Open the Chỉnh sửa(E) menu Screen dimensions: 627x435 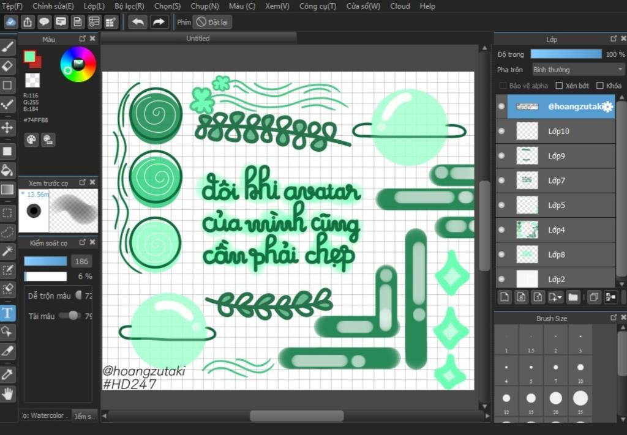(53, 6)
